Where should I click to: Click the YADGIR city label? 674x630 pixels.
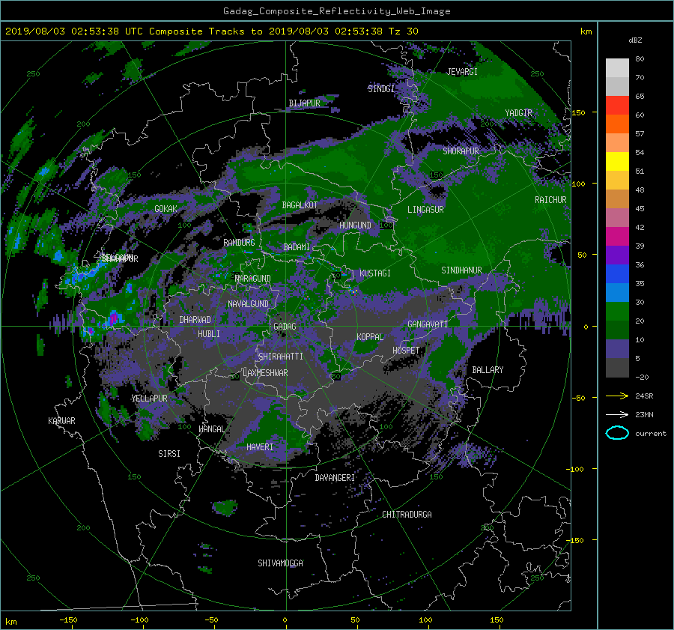coord(518,113)
